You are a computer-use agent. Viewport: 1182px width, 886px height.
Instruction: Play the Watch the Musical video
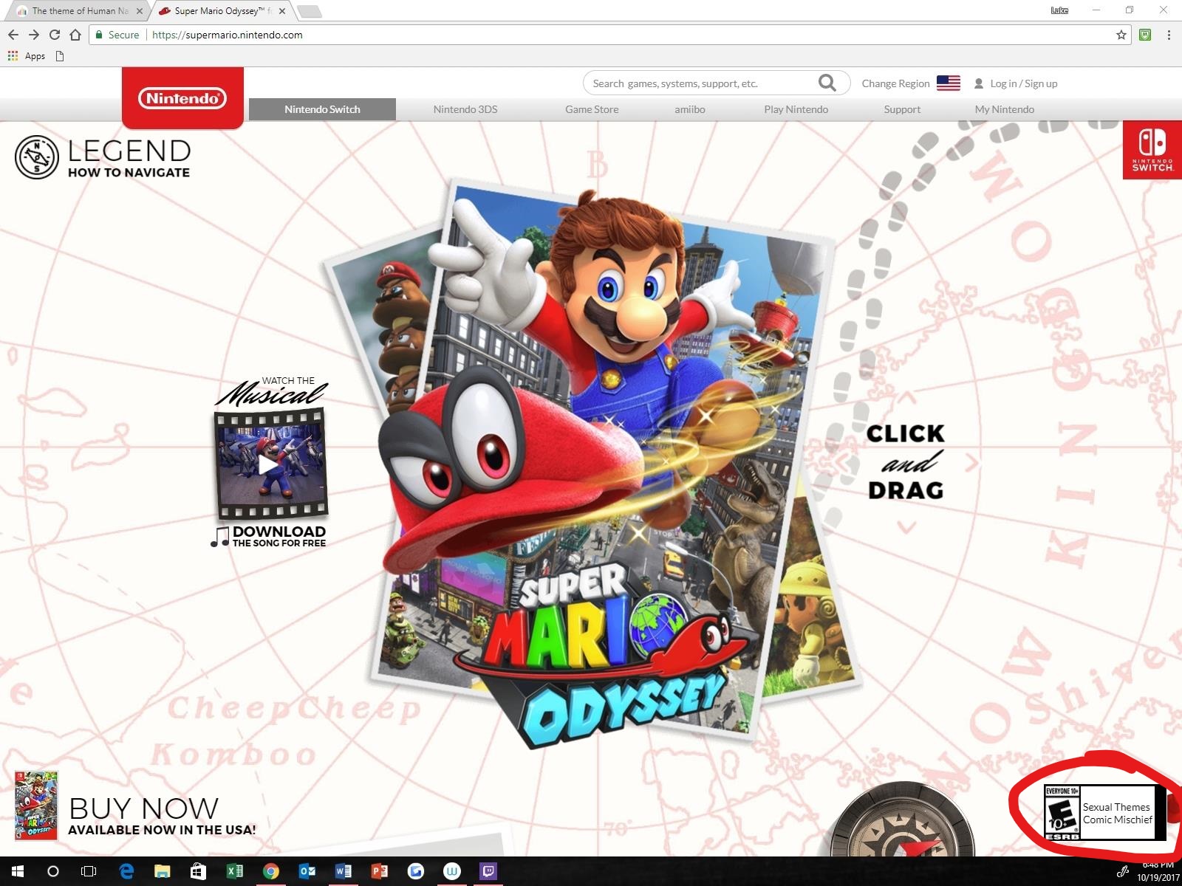(x=270, y=464)
